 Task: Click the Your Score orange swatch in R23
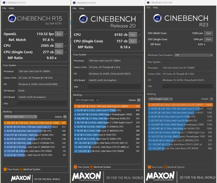[149, 167]
